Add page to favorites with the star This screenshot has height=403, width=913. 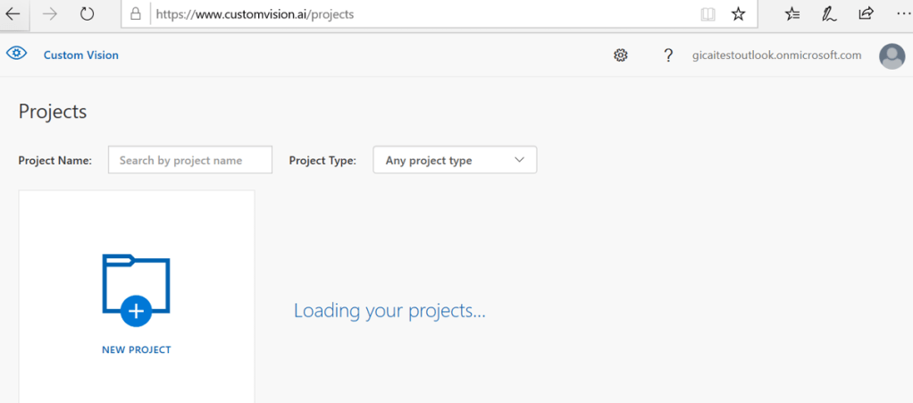tap(738, 14)
